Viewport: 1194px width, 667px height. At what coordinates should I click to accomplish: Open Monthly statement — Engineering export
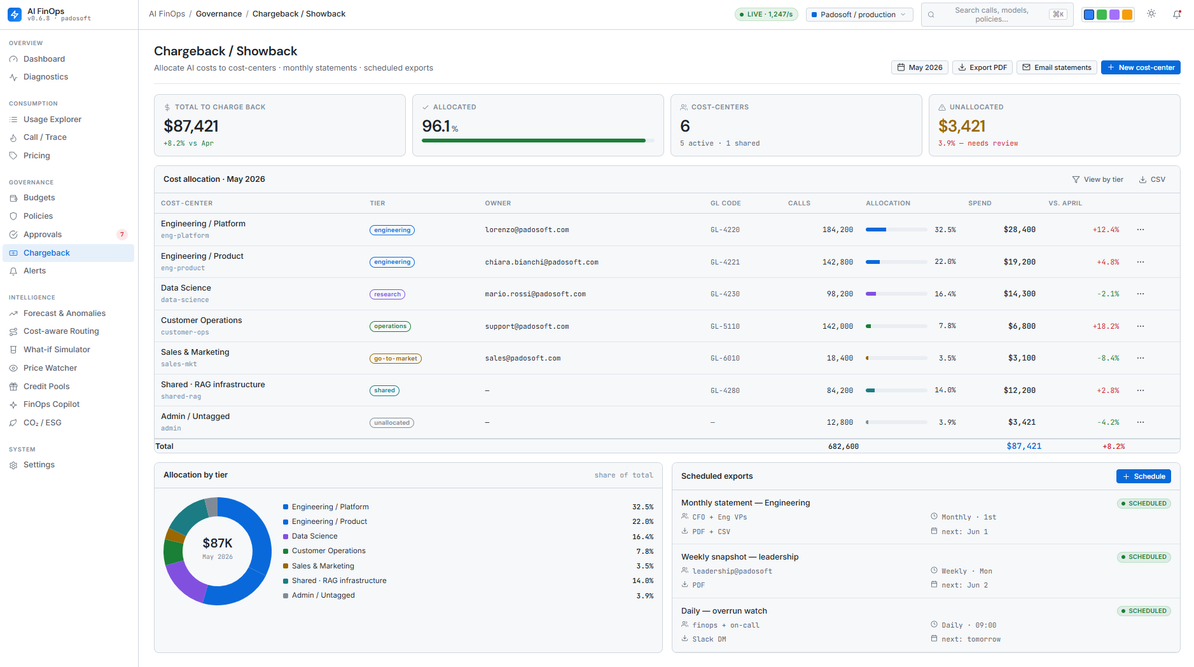(x=926, y=517)
